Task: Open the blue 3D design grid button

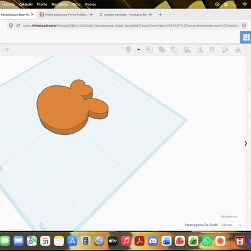Action: [246, 38]
